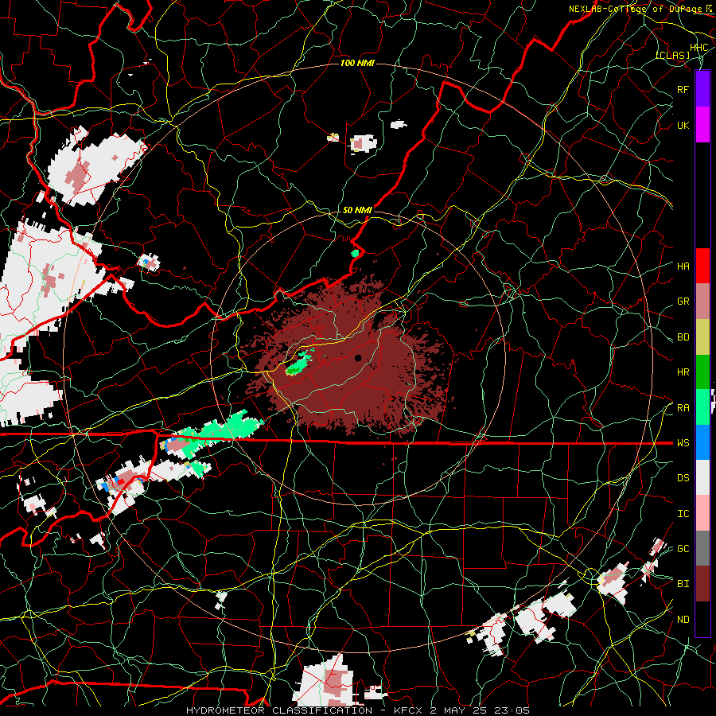Click the HHC product code text
This screenshot has height=716, width=716.
pyautogui.click(x=698, y=48)
